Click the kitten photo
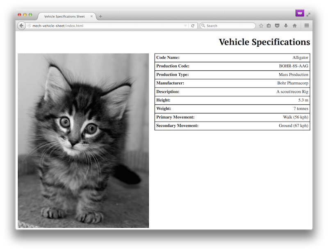 pyautogui.click(x=83, y=140)
